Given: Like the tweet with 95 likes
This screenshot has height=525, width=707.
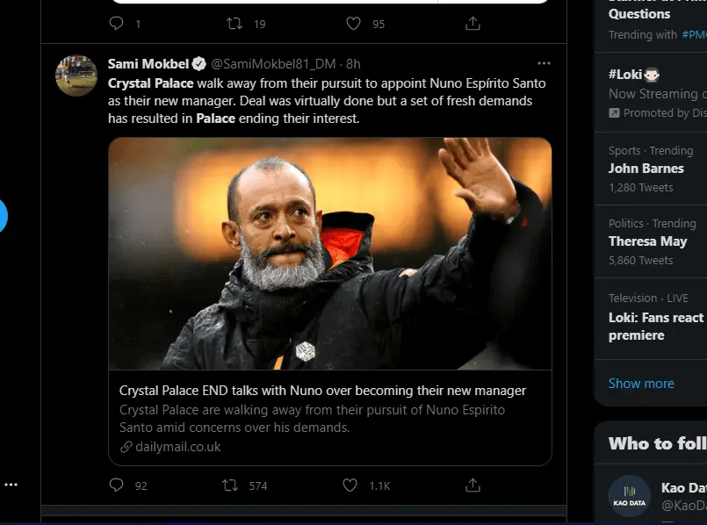Looking at the screenshot, I should [x=353, y=24].
